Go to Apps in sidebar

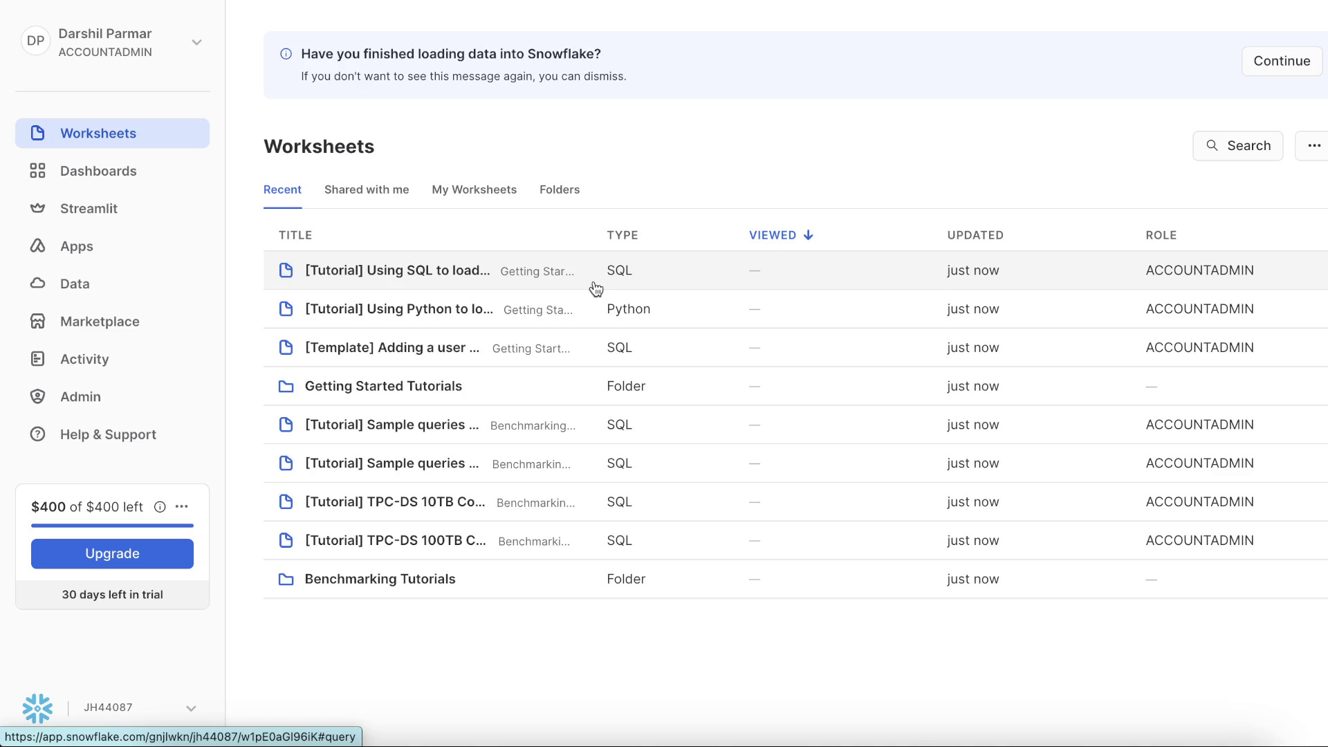(76, 246)
